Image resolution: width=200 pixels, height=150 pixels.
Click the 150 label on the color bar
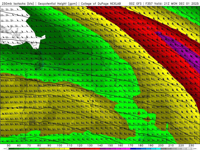point(110,145)
